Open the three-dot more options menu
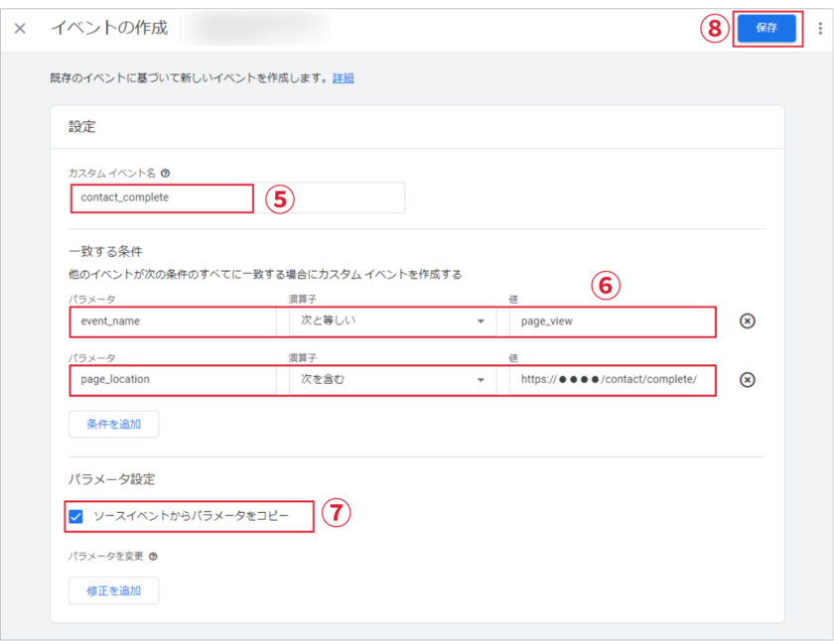Image resolution: width=834 pixels, height=641 pixels. click(819, 29)
